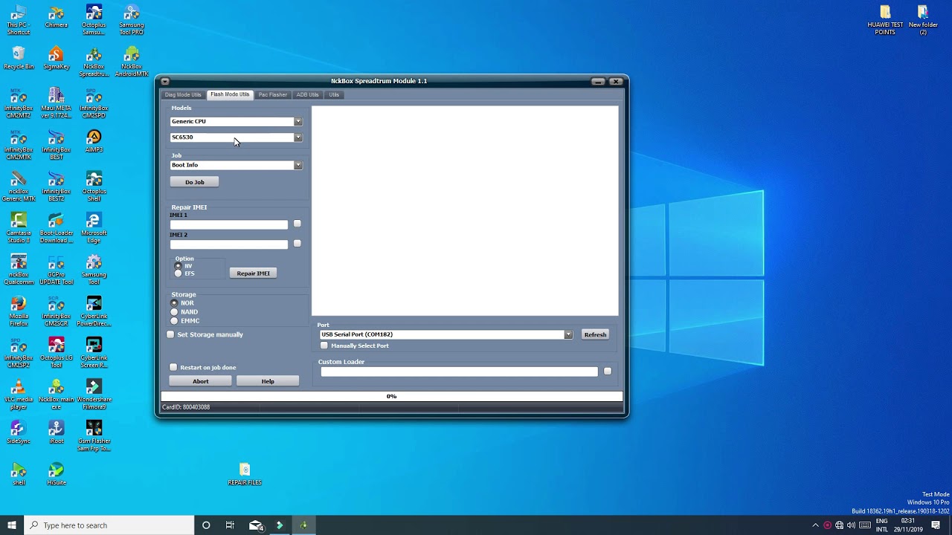Expand the Generic CPU models dropdown

coord(297,121)
